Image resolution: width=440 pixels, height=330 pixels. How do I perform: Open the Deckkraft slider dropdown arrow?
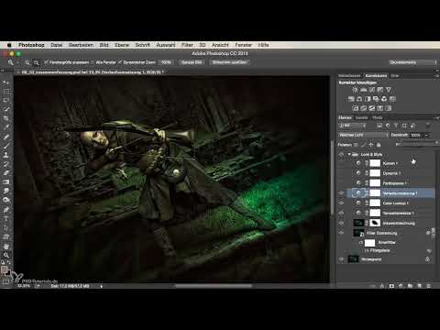(426, 135)
